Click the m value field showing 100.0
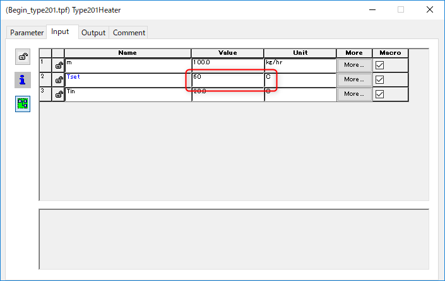 tap(227, 66)
